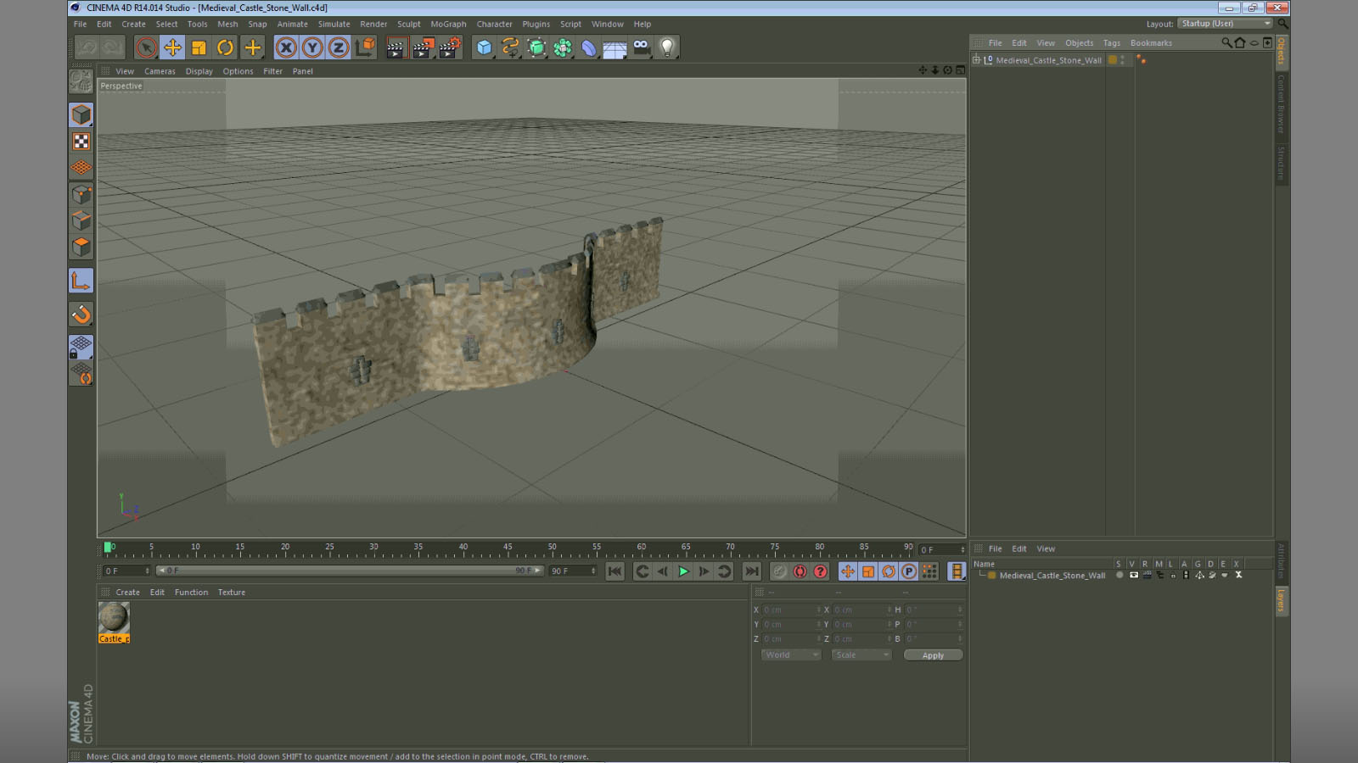Enable Points mode in left palette
Image resolution: width=1358 pixels, height=763 pixels.
(81, 195)
